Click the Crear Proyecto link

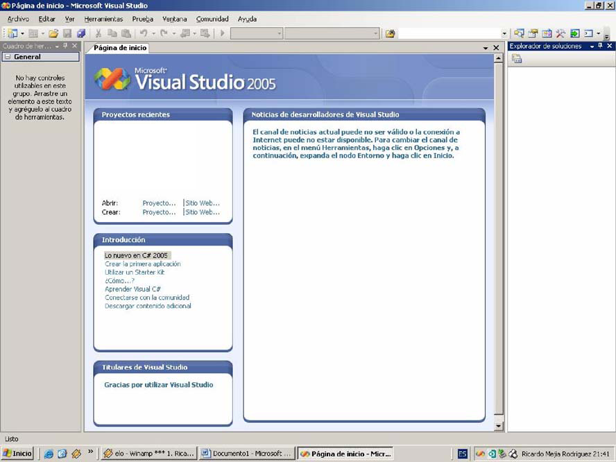coord(159,212)
